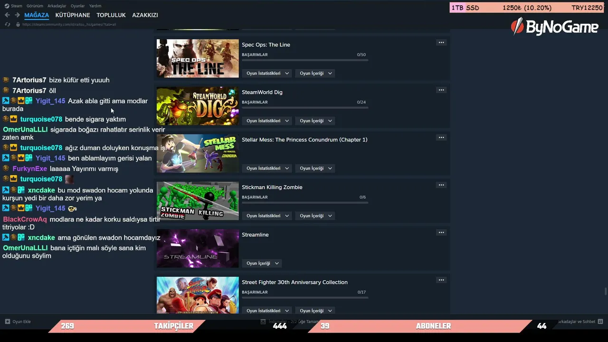608x342 pixels.
Task: Click the BAŞARIMLAR label under Street Fighter
Action: click(255, 292)
